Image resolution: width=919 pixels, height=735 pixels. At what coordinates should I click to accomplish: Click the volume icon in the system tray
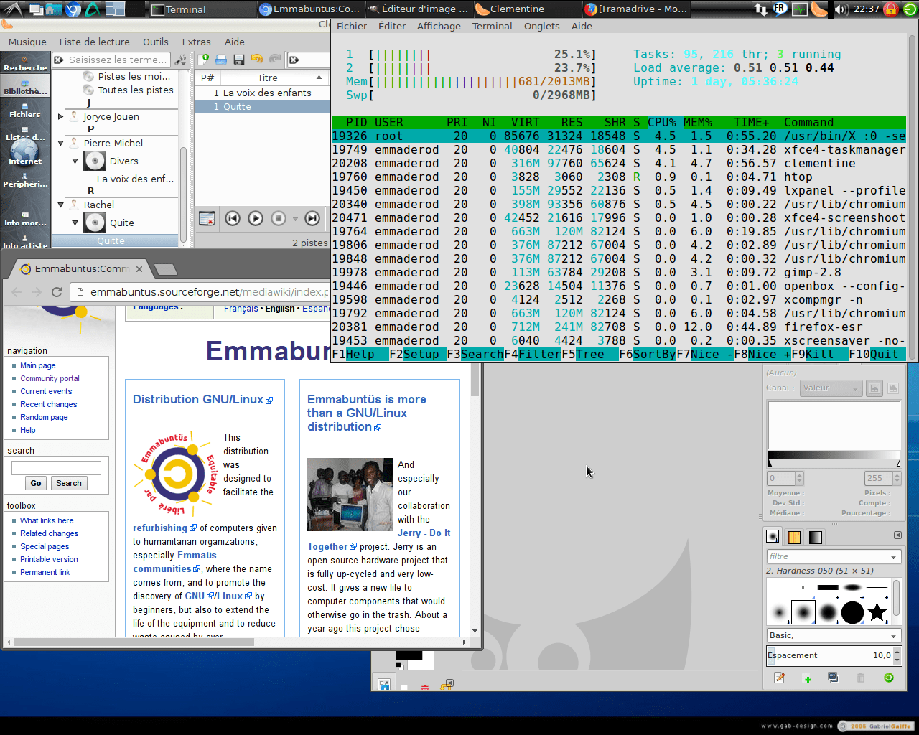click(841, 9)
